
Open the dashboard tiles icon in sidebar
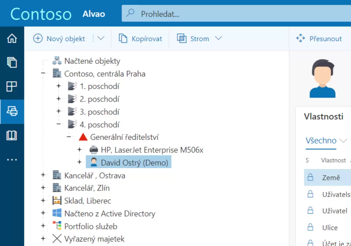[x=12, y=87]
